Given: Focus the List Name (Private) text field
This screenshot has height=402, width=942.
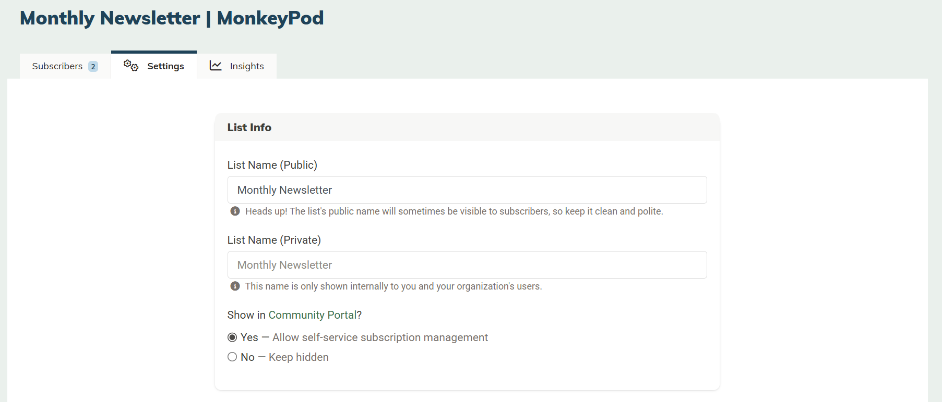Looking at the screenshot, I should pyautogui.click(x=467, y=265).
